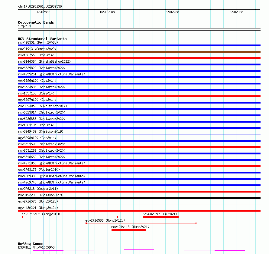Click ruler position 82982000
Screen dimensions: 269x254
pyautogui.click(x=43, y=12)
